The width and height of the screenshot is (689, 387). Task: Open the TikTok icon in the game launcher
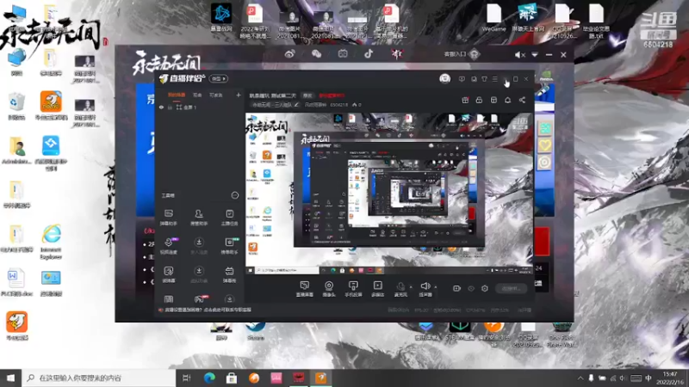pyautogui.click(x=369, y=54)
